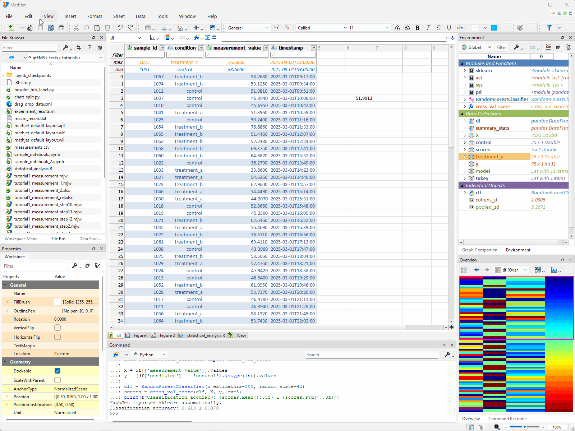Image resolution: width=575 pixels, height=431 pixels.
Task: Click the Save All disk icon
Action: (51, 28)
